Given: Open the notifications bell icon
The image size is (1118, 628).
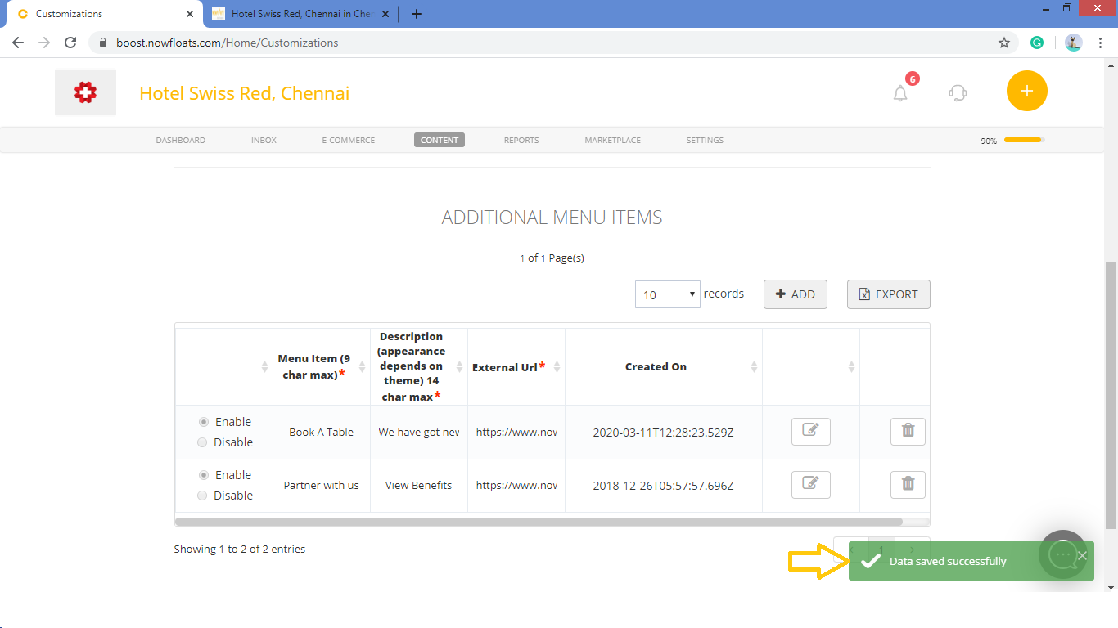Looking at the screenshot, I should click(x=900, y=93).
